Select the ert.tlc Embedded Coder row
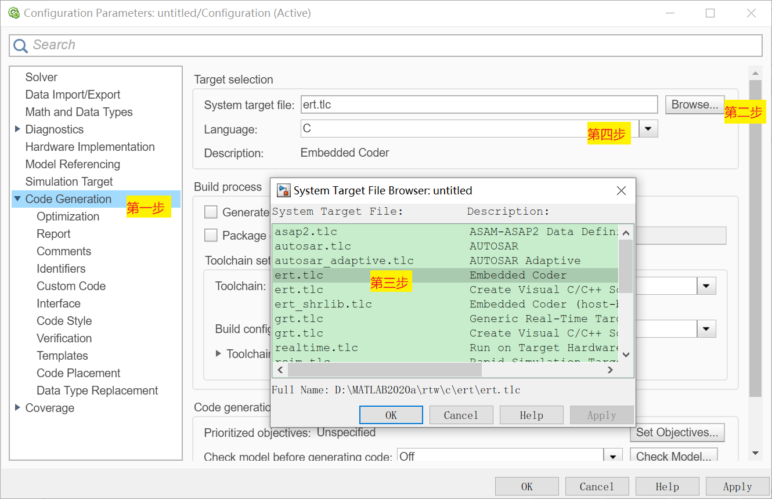 tap(445, 275)
